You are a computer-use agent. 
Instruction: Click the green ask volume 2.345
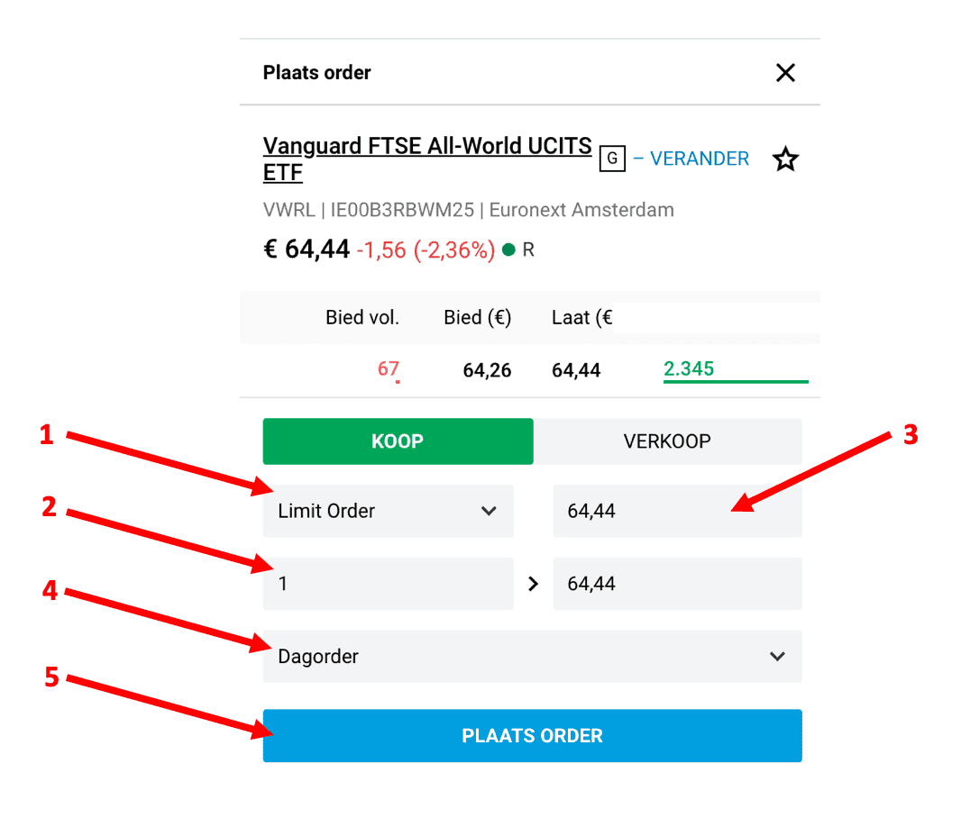click(689, 368)
